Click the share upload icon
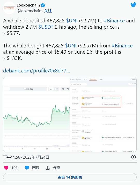This screenshot has width=140, height=185. [47, 168]
